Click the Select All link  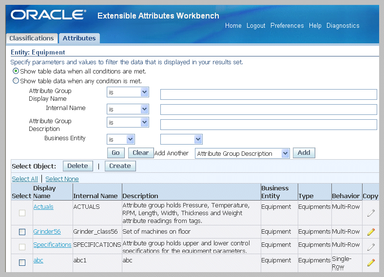(25, 179)
